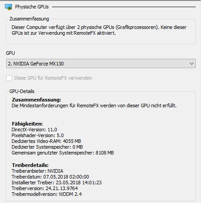Click the GPU-Details group label
Image resolution: width=201 pixels, height=203 pixels.
22,91
